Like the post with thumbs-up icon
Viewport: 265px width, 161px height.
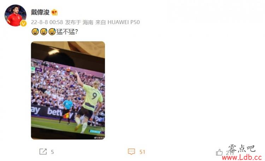click(x=219, y=152)
